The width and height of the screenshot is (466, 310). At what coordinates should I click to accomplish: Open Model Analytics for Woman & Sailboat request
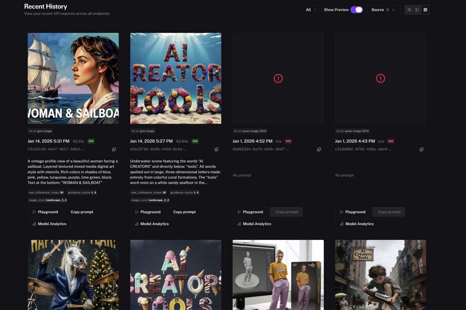click(49, 224)
